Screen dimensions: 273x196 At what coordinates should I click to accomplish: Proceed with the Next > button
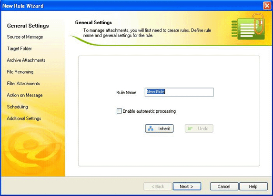187,186
